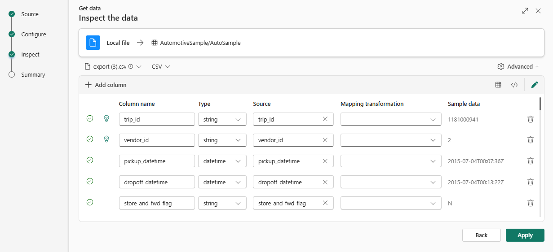Click trash icon for pickup_datetime row
This screenshot has width=553, height=252.
pyautogui.click(x=531, y=161)
